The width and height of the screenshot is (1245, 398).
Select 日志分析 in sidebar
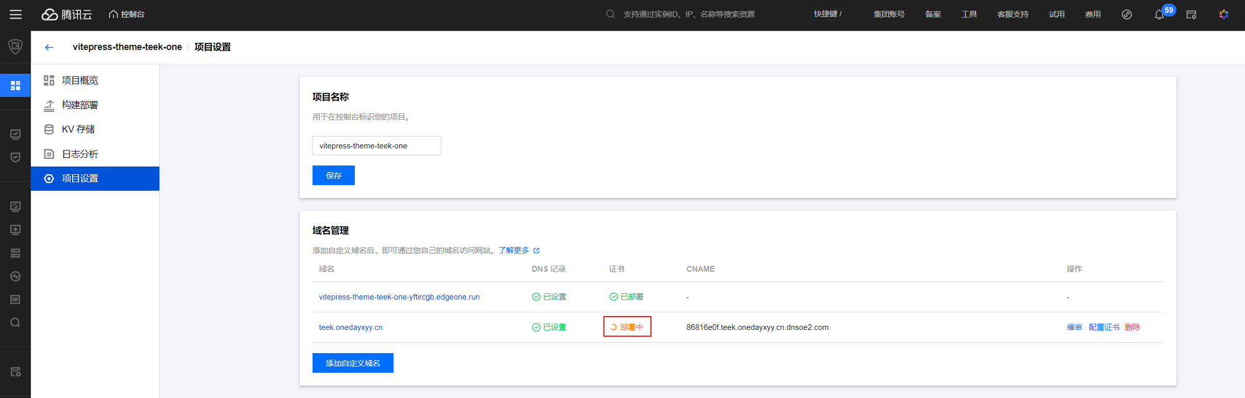[80, 154]
